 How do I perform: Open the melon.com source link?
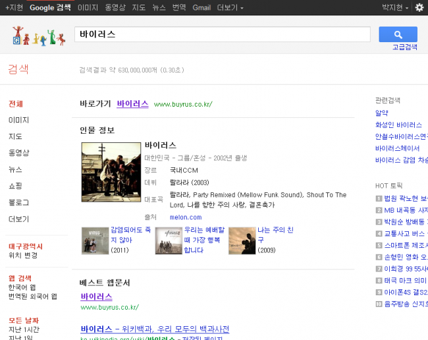185,217
